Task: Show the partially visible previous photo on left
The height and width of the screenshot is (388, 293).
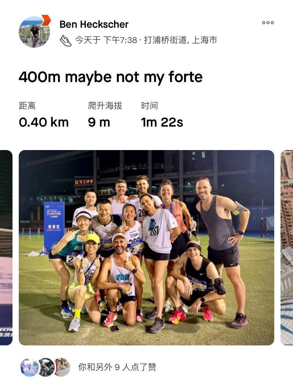Action: [x=6, y=247]
